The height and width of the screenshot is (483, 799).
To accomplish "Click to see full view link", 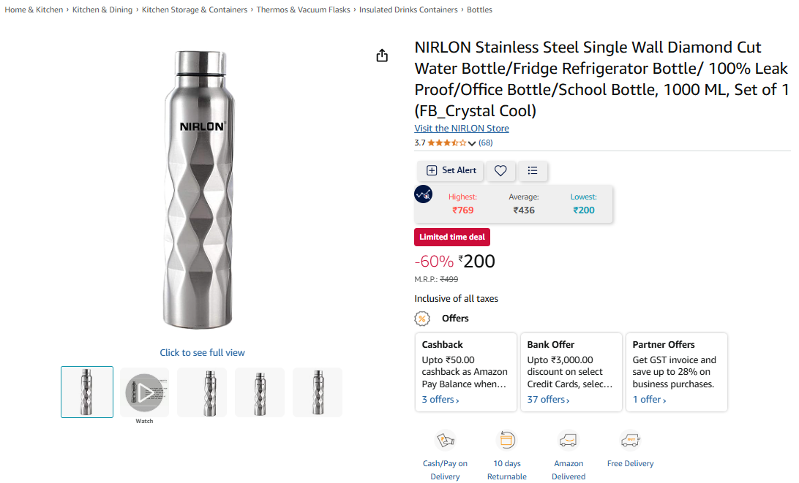I will click(x=202, y=353).
